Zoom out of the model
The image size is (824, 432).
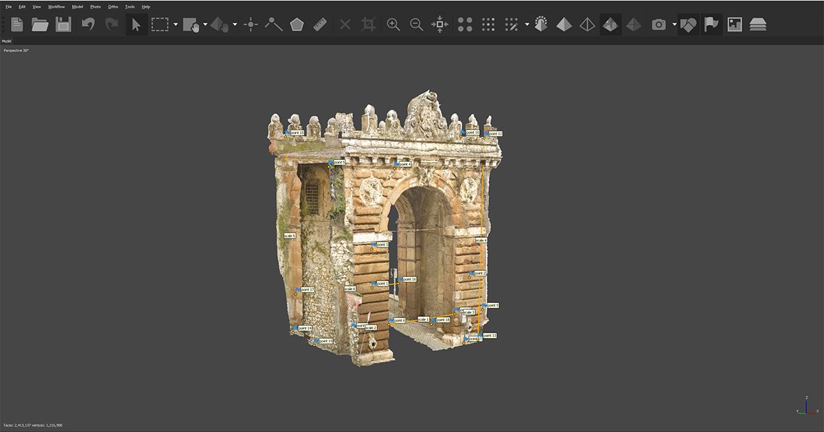coord(416,25)
